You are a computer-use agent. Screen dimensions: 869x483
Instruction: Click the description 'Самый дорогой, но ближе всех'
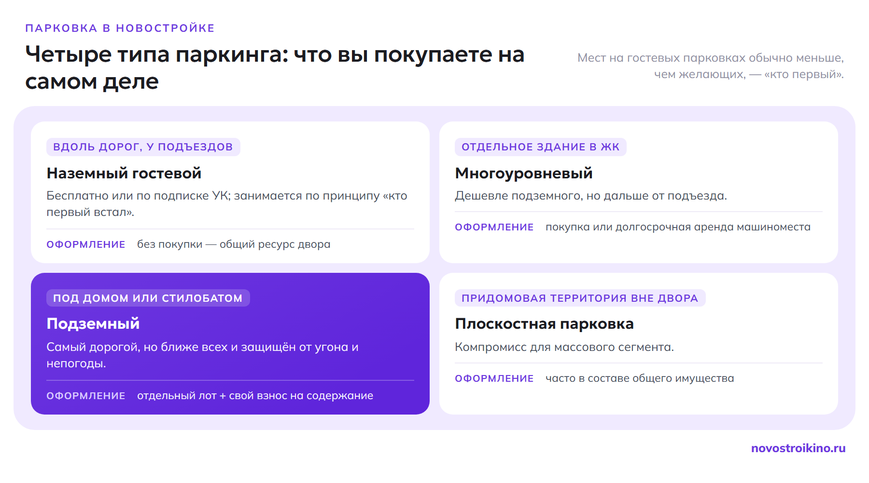coord(202,355)
